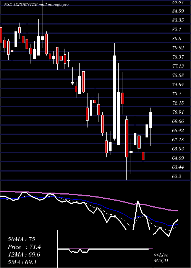
Task: Click the 79.62 price axis label
Action: (x=178, y=48)
